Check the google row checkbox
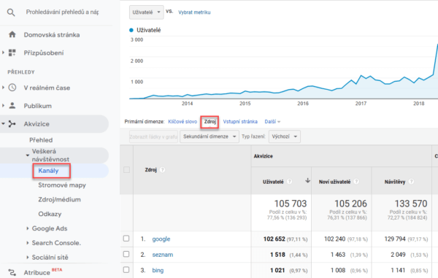 coord(126,239)
